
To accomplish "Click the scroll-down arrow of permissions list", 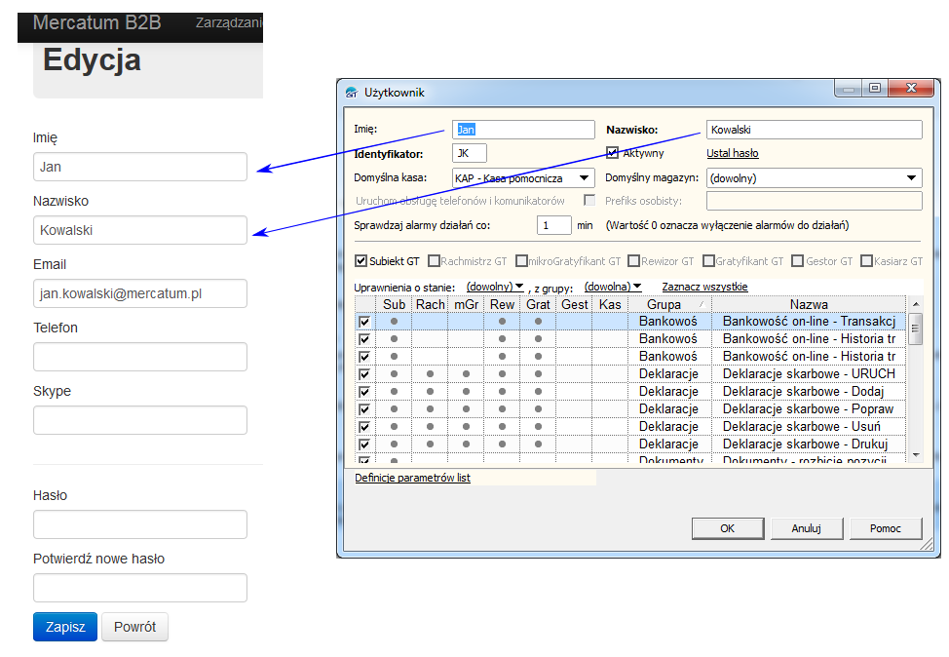I will click(915, 454).
